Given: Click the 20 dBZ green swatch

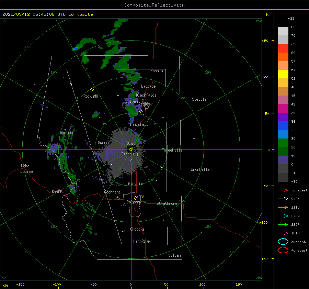Looking at the screenshot, I should pos(283,143).
